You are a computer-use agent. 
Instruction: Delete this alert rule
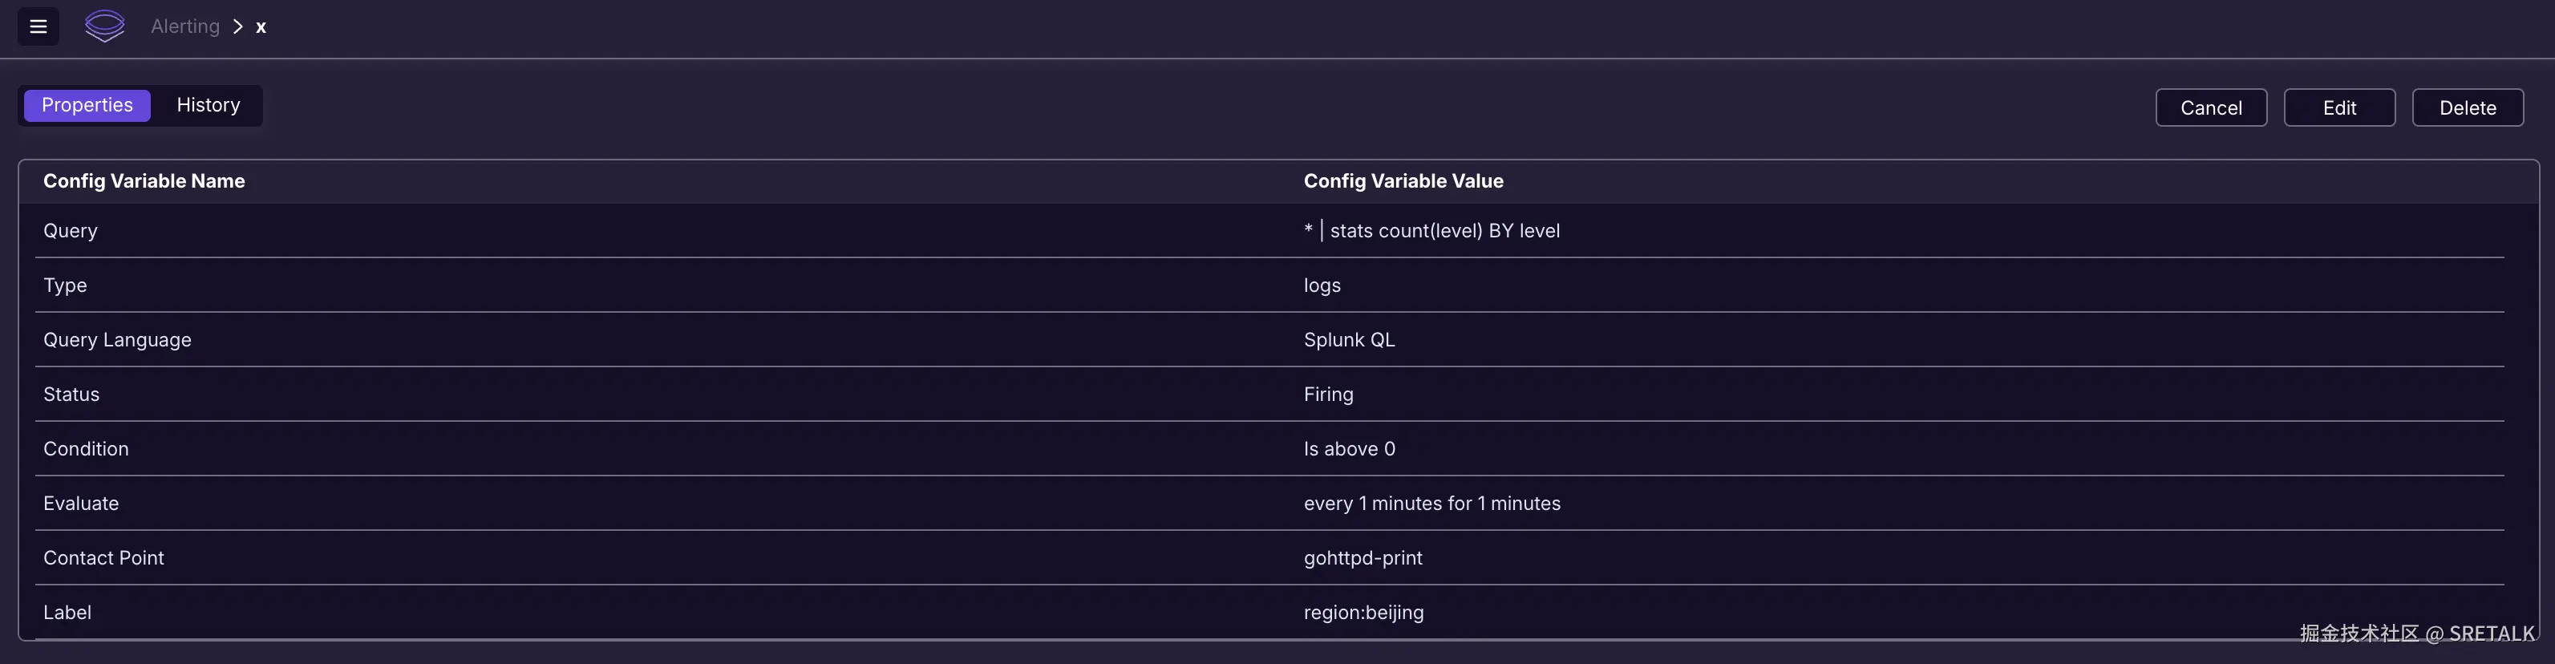[2467, 108]
